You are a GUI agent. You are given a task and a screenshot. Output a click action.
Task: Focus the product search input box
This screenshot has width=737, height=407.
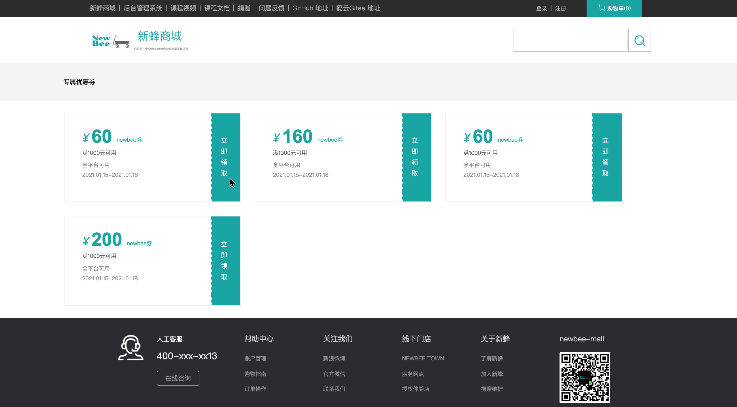(570, 40)
